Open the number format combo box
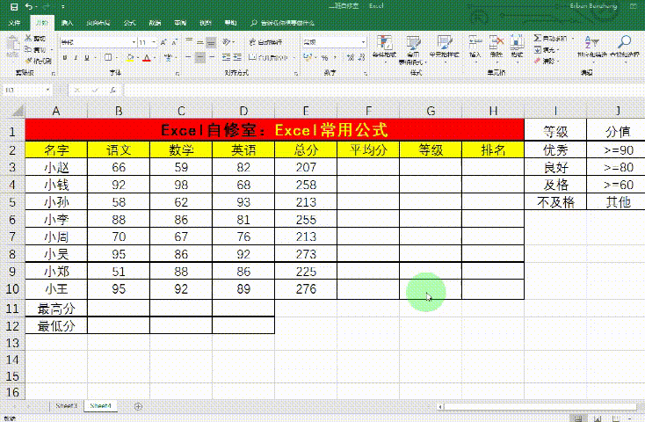The width and height of the screenshot is (645, 422). coord(335,42)
